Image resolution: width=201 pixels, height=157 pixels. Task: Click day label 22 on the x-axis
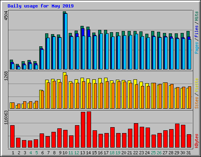[x=135, y=153]
